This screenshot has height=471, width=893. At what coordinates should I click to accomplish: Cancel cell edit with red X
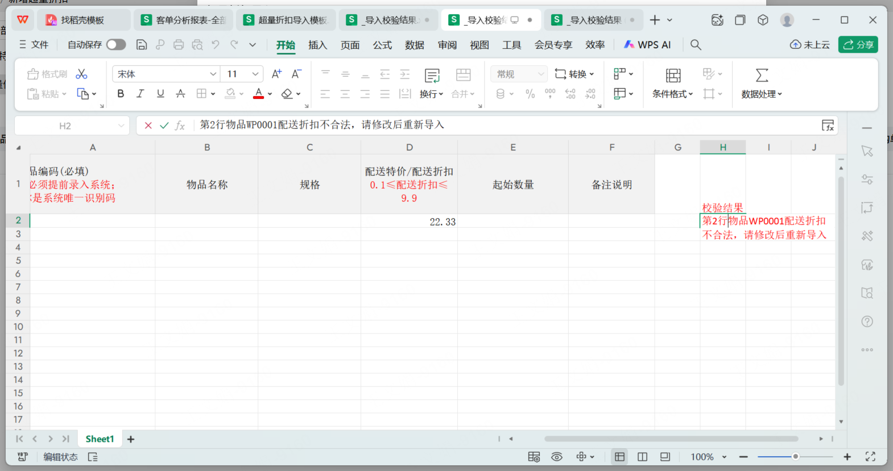click(148, 126)
